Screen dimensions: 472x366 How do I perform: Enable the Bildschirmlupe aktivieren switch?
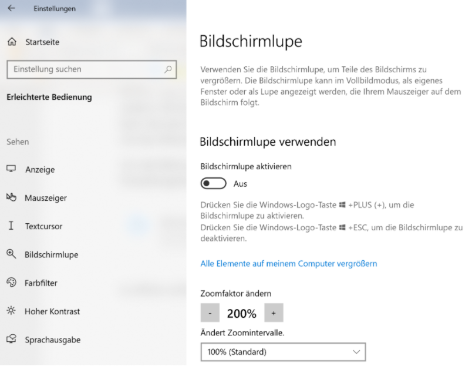coord(213,184)
